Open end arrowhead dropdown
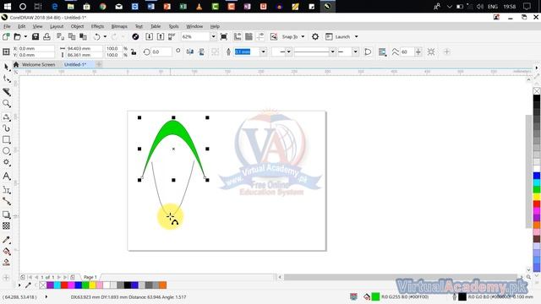This screenshot has height=304, width=541. (x=355, y=52)
